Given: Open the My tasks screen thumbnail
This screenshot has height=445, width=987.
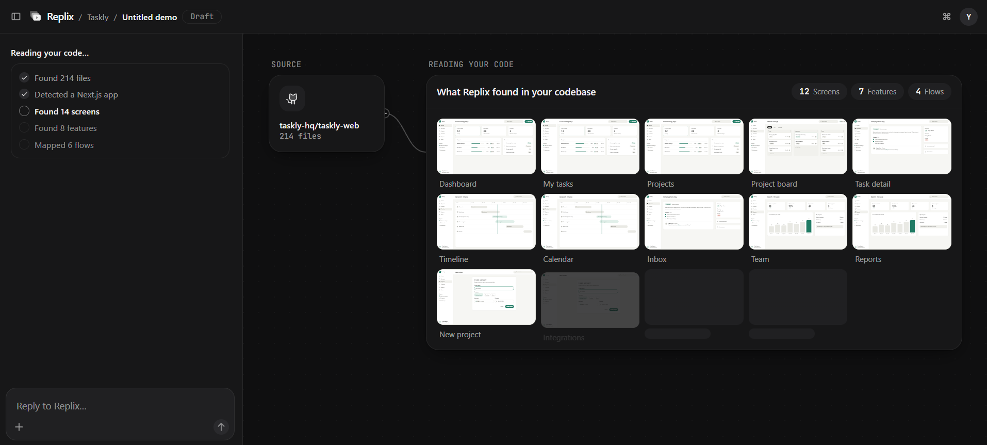Looking at the screenshot, I should [x=590, y=146].
